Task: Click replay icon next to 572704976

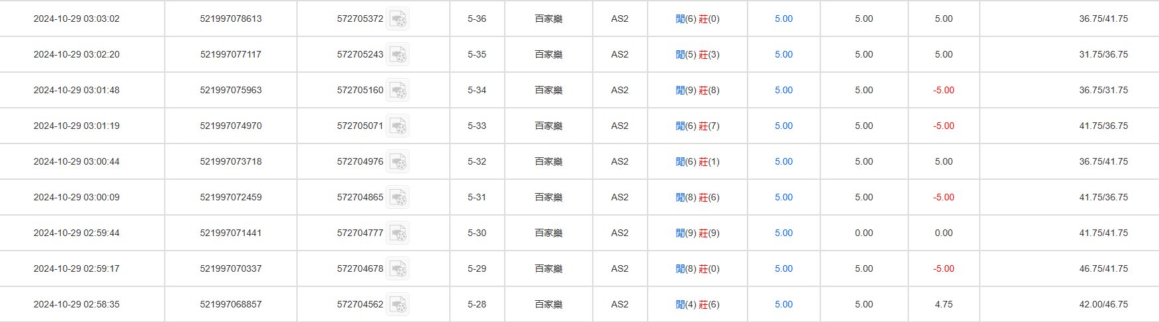Action: pos(398,162)
